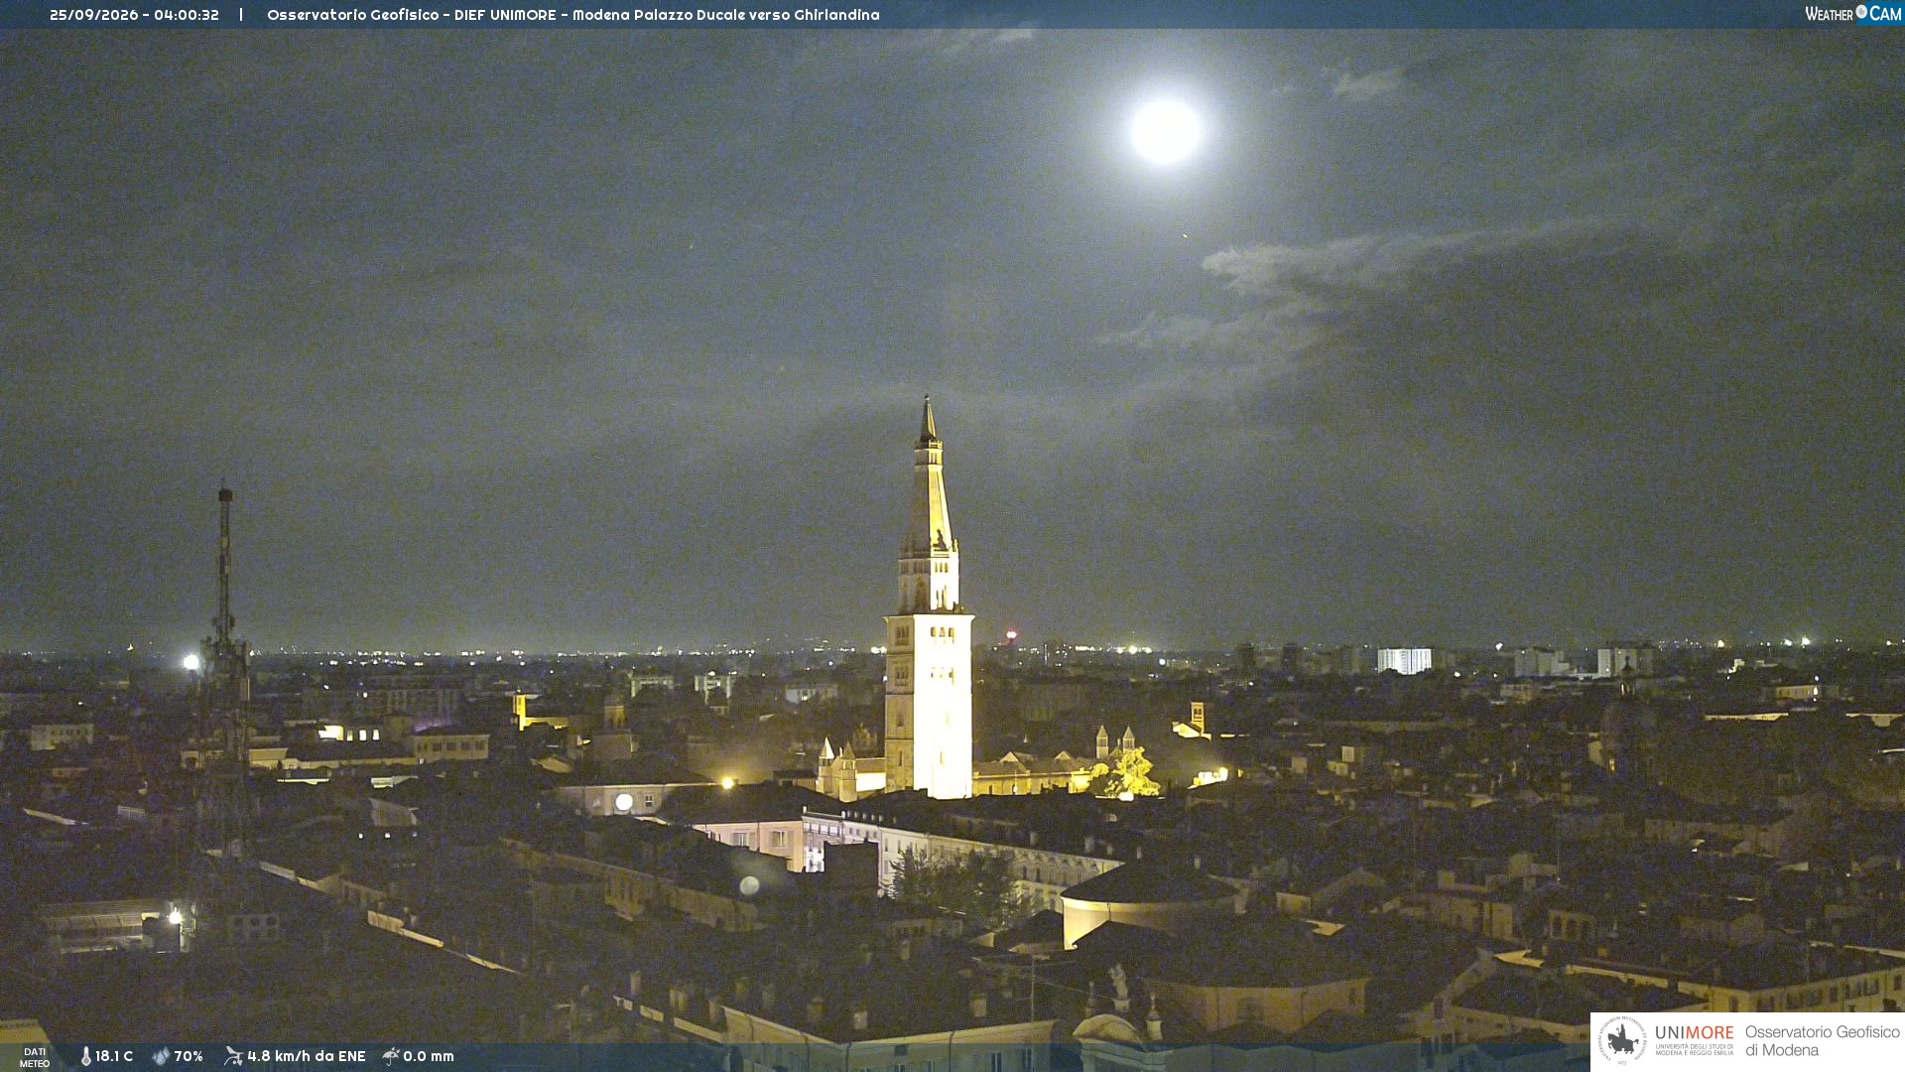Select the 18.1 C temperature reading
This screenshot has height=1072, width=1905.
(114, 1057)
